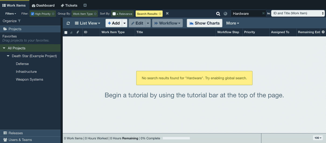Viewport: 326px width, 143px height.
Task: Open column settings gear icon
Action: click(323, 32)
